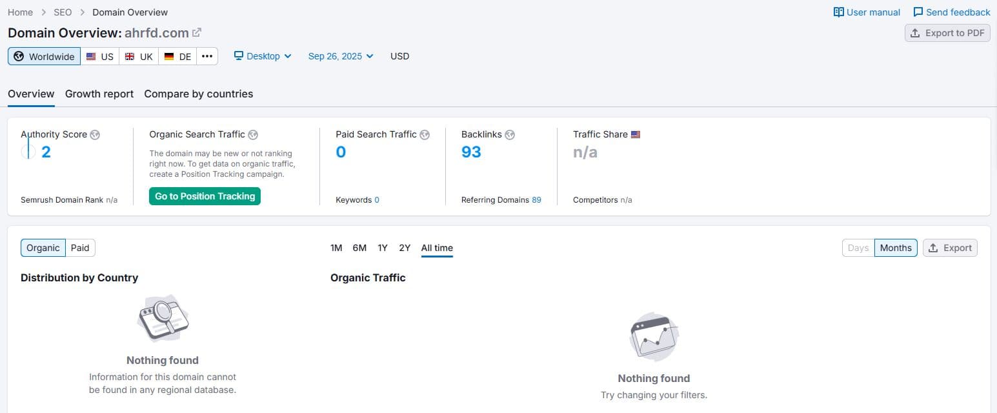Click the Semrush Domain Rank label
Viewport: 997px width, 413px height.
click(x=62, y=200)
